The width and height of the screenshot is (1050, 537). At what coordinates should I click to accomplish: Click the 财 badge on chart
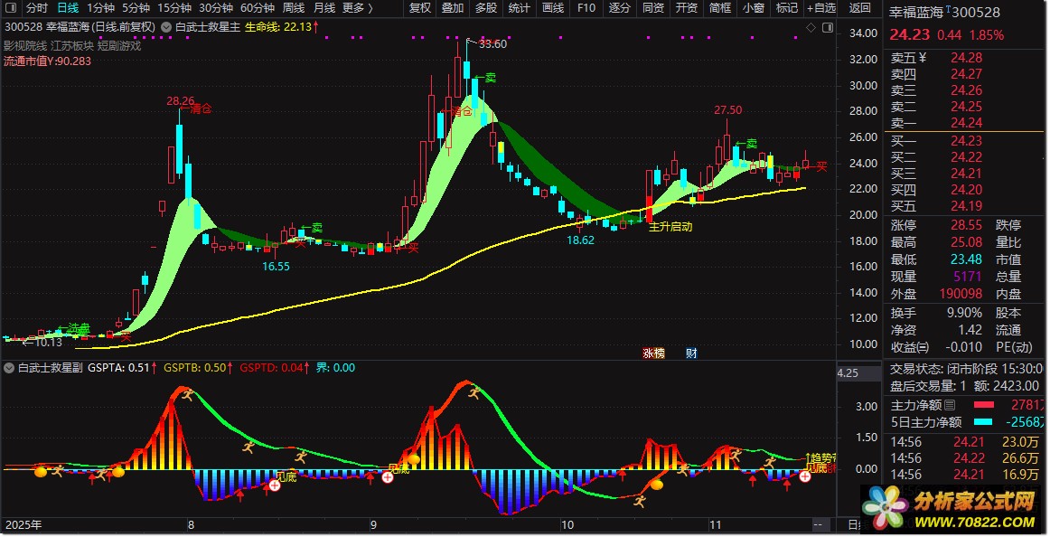coord(691,353)
